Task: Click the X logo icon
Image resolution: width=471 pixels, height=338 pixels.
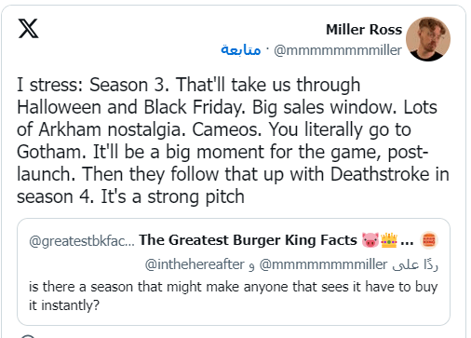Action: point(29,29)
